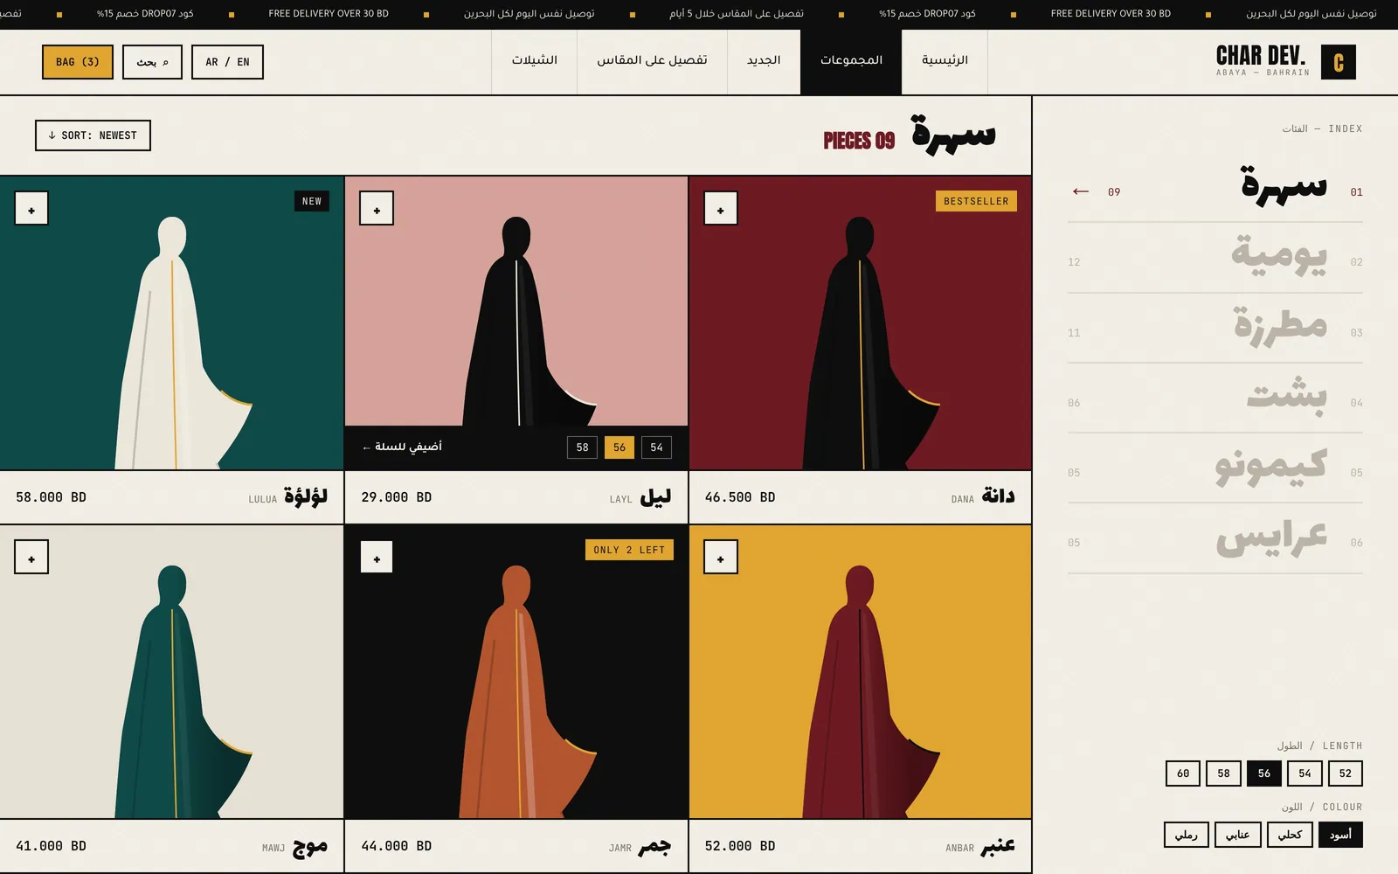Screen dimensions: 1398x874
Task: Filter by length 60
Action: (x=1183, y=773)
